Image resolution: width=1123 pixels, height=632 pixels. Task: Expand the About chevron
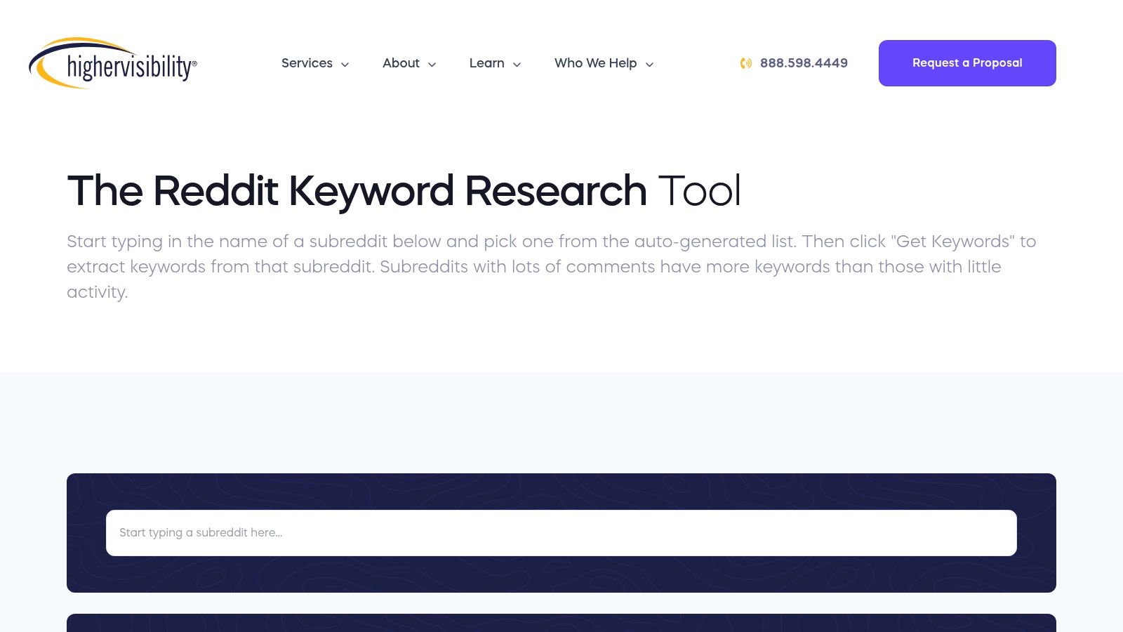pos(432,64)
